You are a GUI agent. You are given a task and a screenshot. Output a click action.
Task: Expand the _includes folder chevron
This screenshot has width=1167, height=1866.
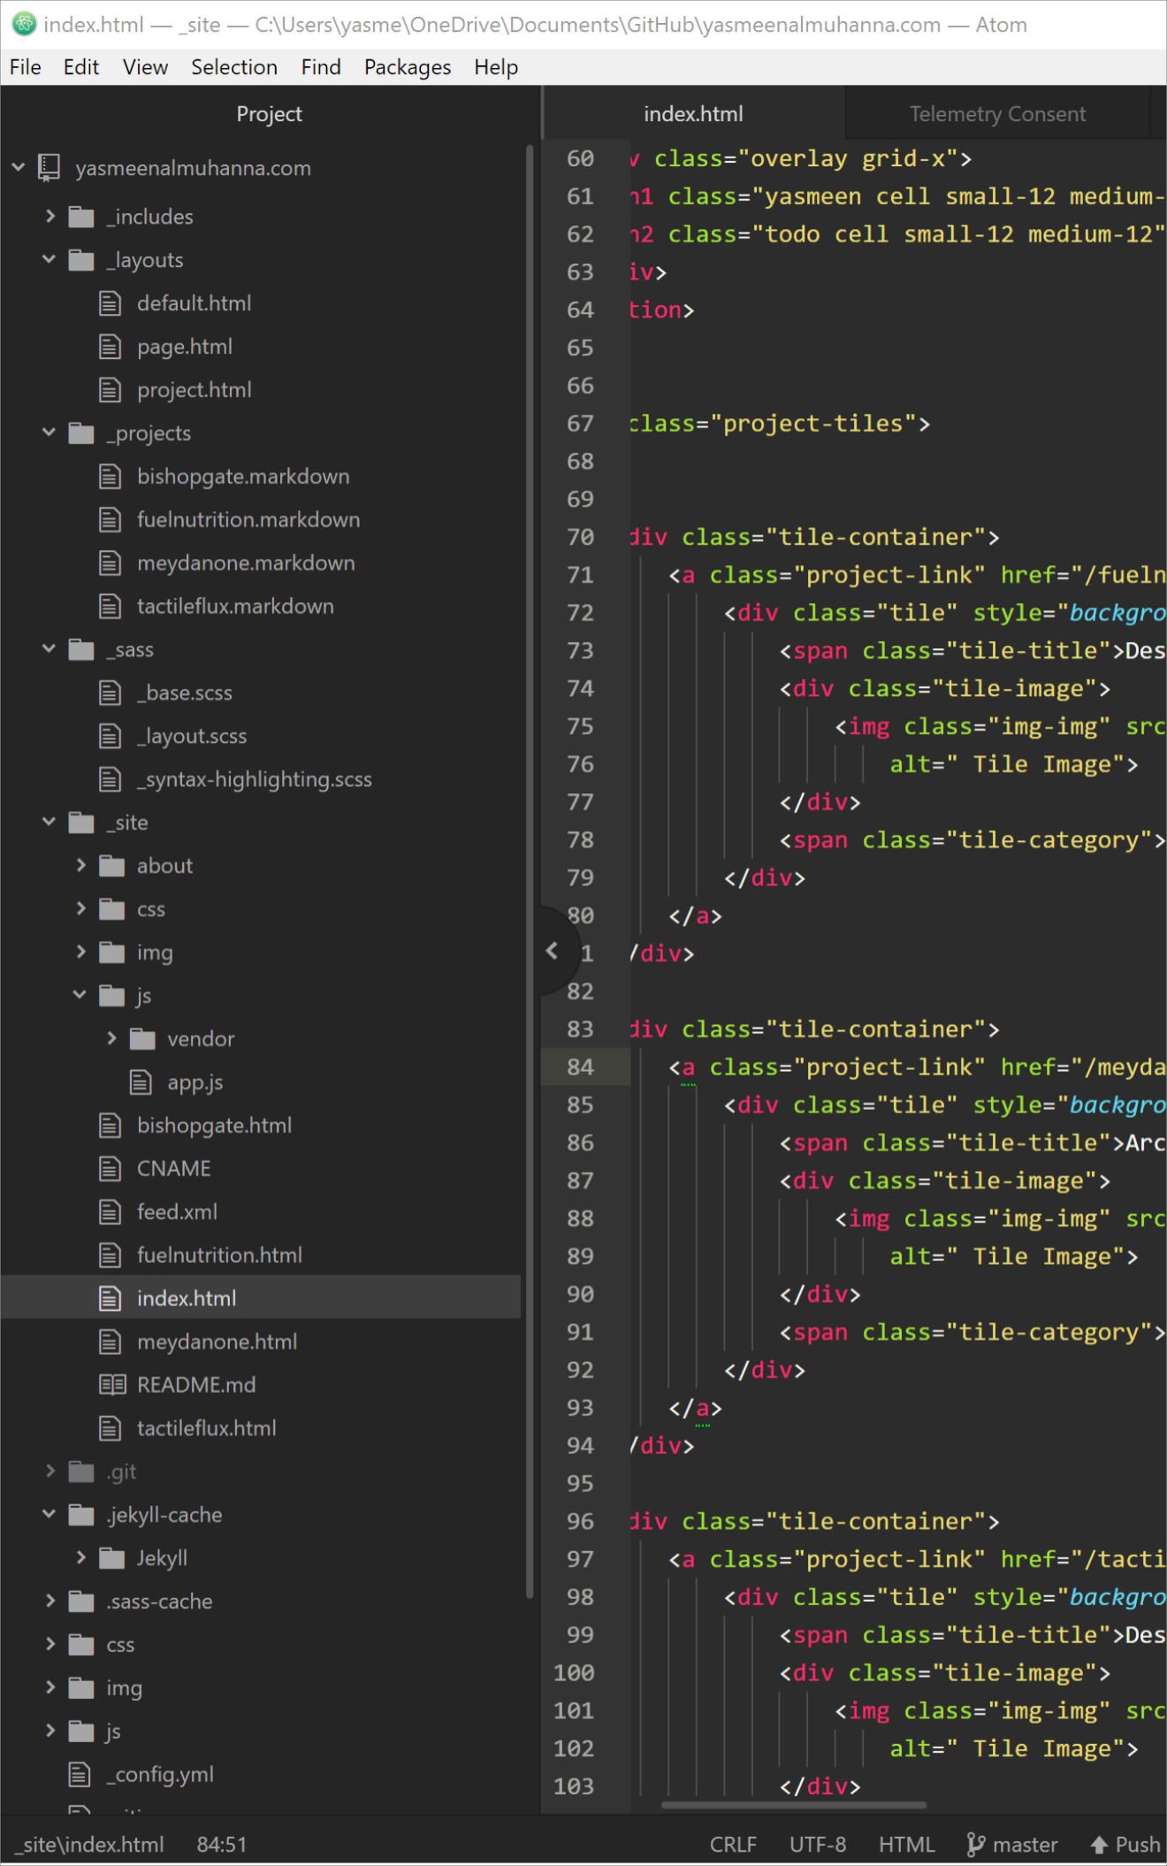pos(50,215)
